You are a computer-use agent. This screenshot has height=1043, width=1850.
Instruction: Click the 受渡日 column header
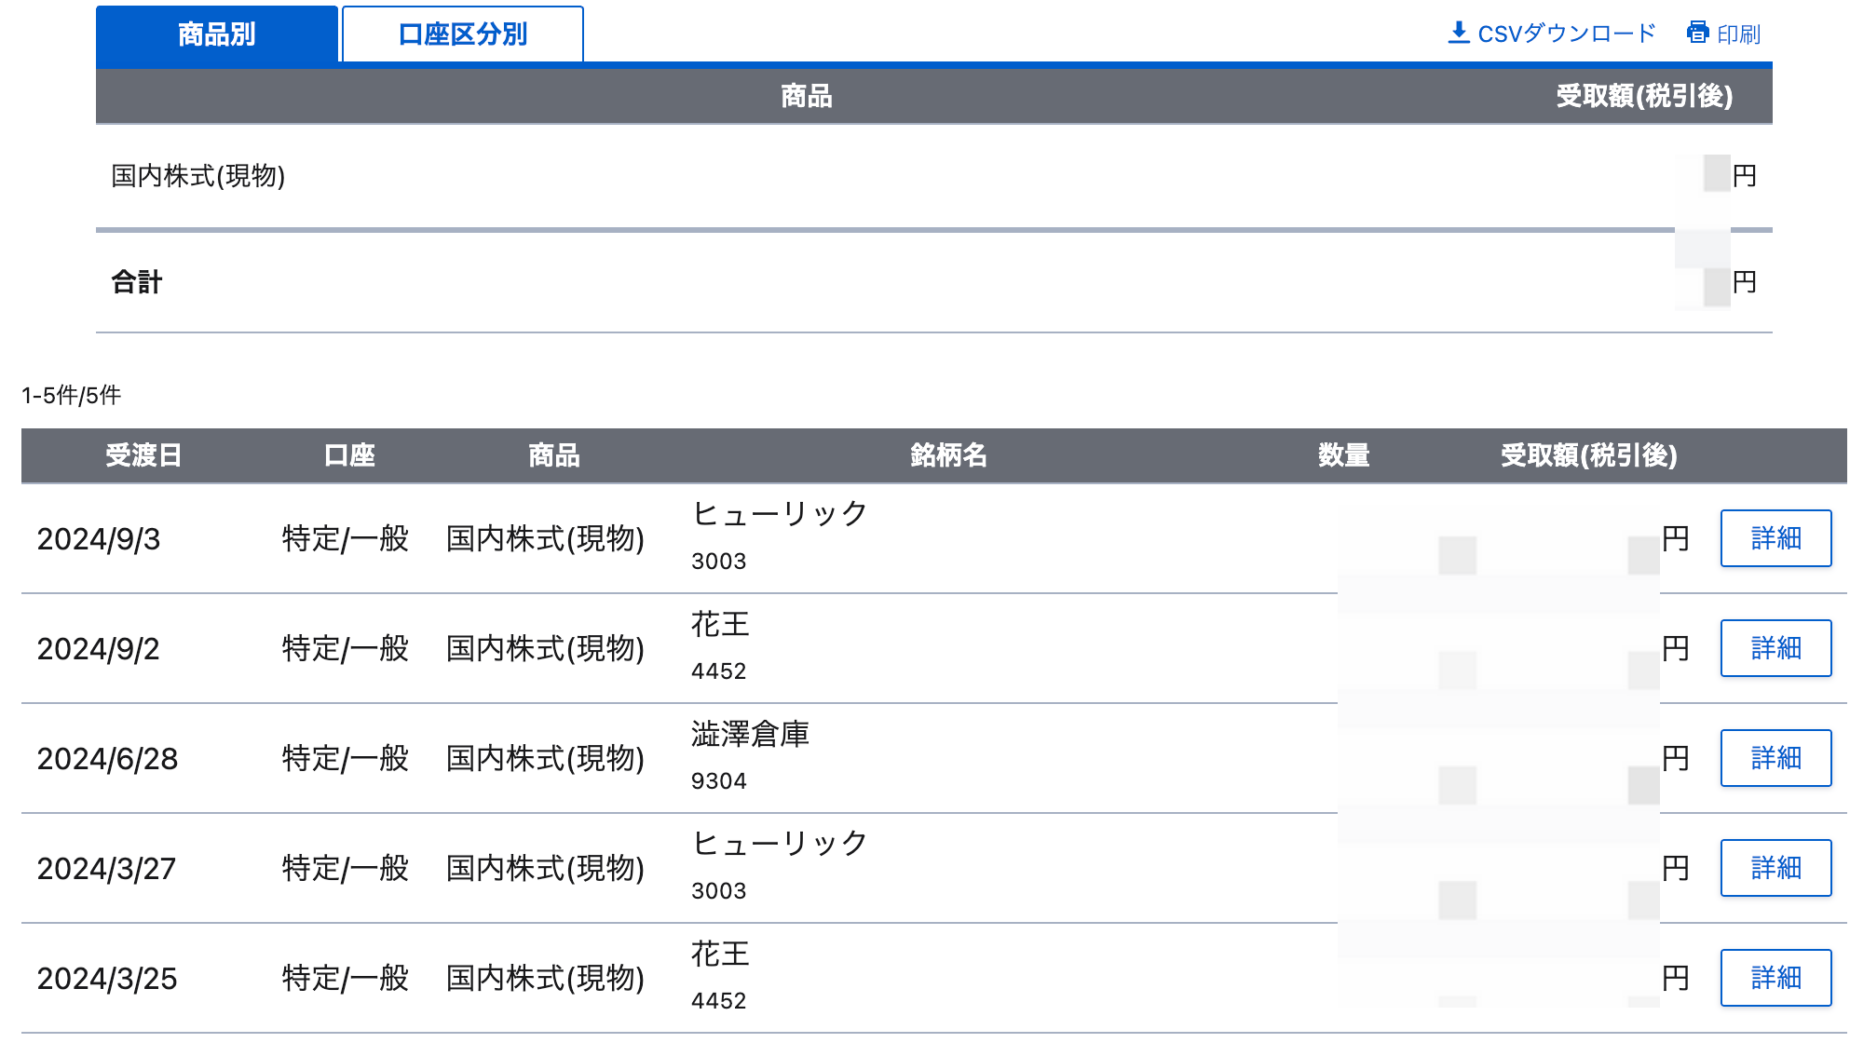click(x=143, y=455)
